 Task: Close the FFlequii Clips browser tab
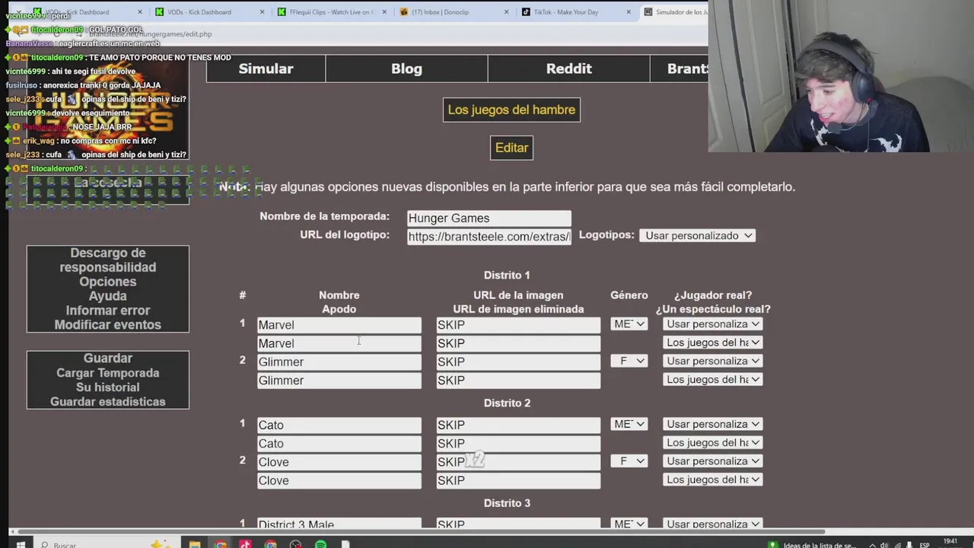point(384,12)
